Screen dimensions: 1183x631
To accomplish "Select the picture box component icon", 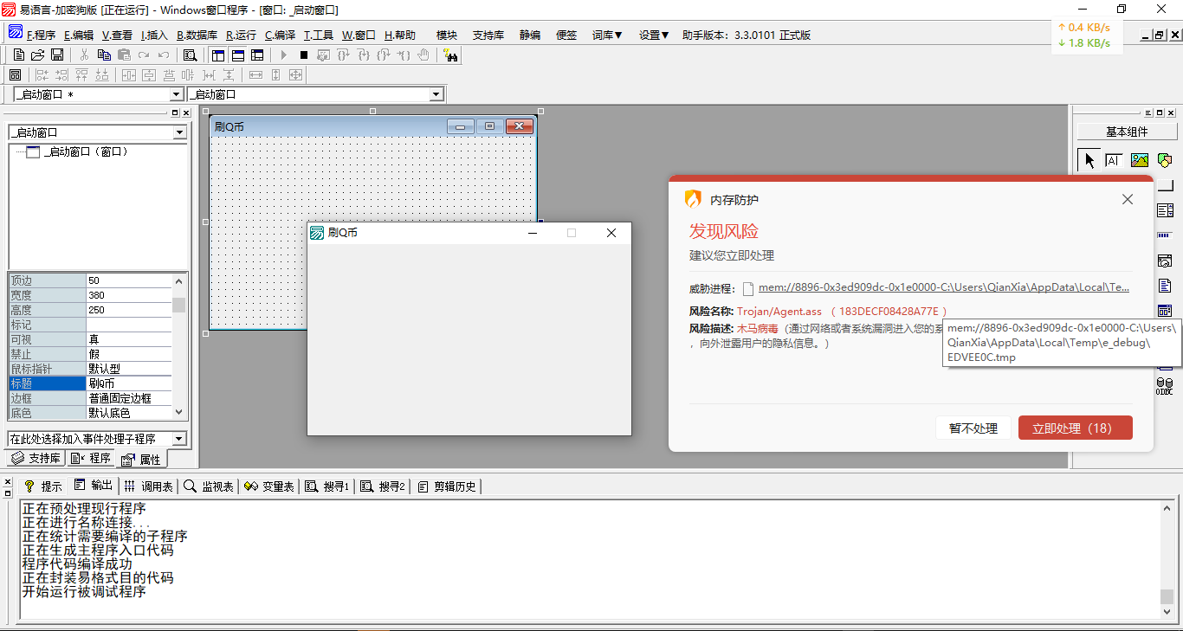I will 1139,160.
